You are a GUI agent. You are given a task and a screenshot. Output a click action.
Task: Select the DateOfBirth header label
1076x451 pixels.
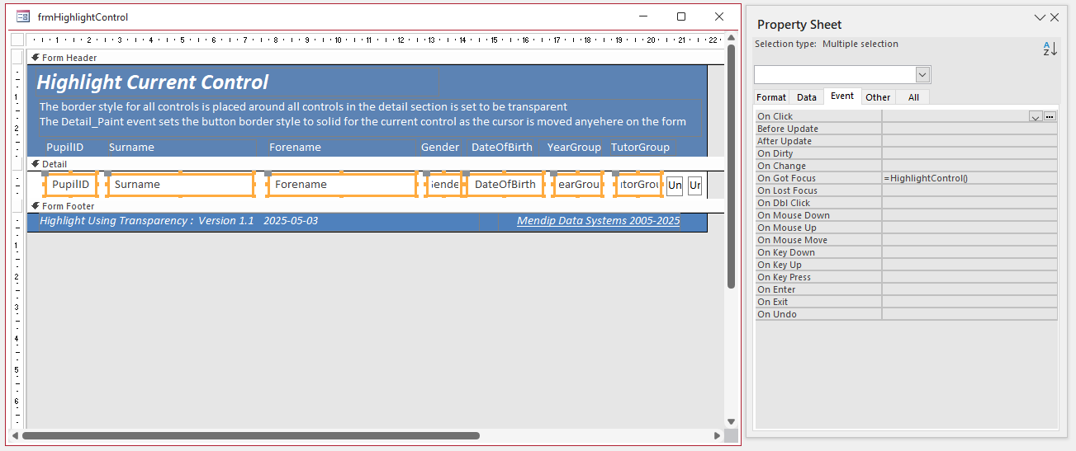[x=502, y=147]
